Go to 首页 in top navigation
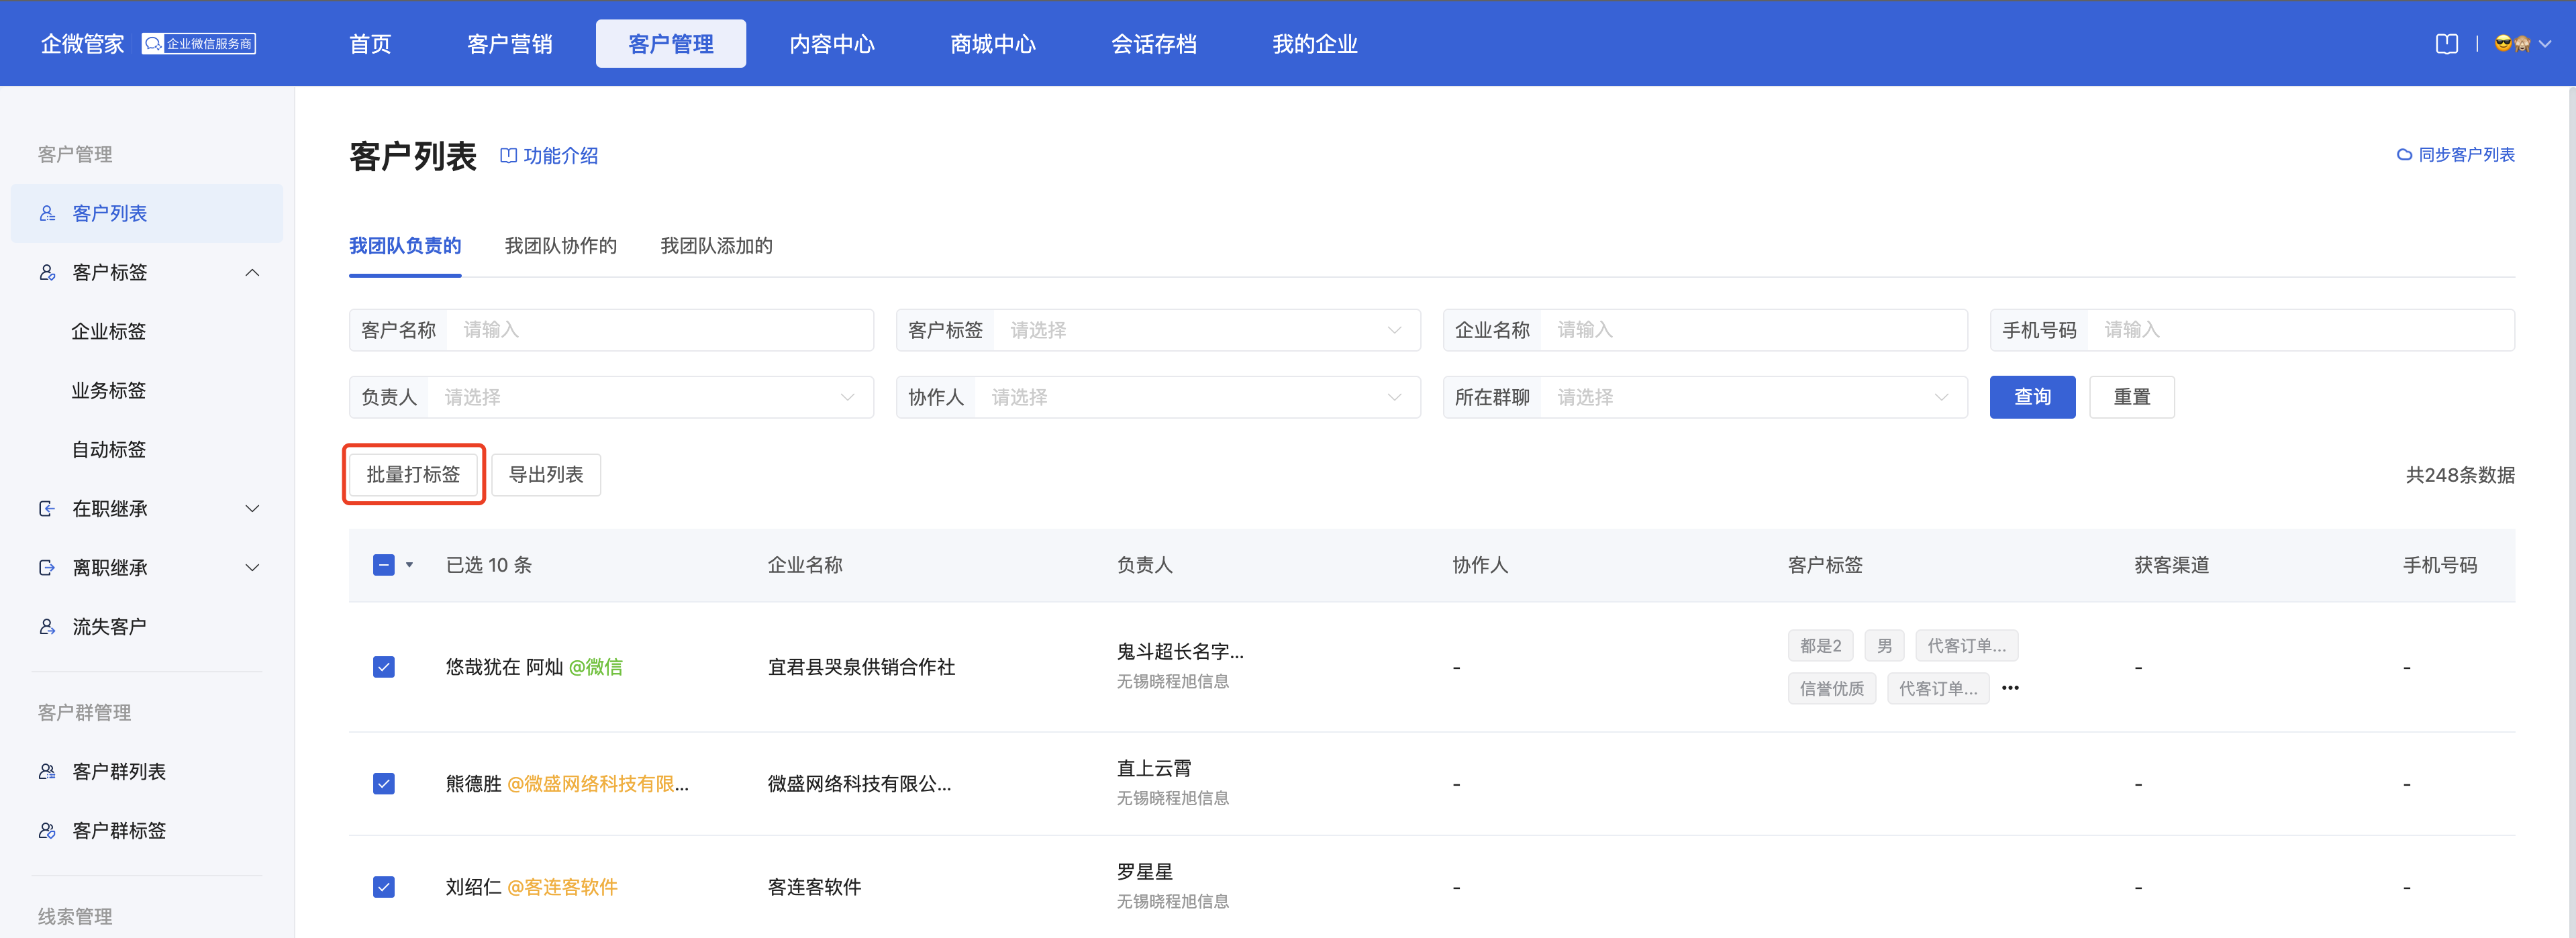Image resolution: width=2576 pixels, height=938 pixels. pyautogui.click(x=370, y=44)
